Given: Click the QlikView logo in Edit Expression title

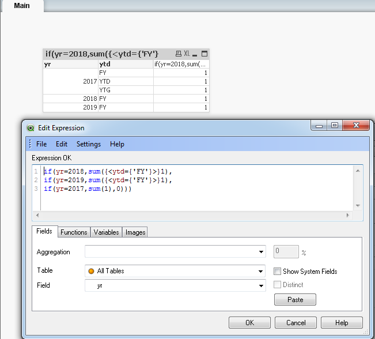Looking at the screenshot, I should [31, 128].
